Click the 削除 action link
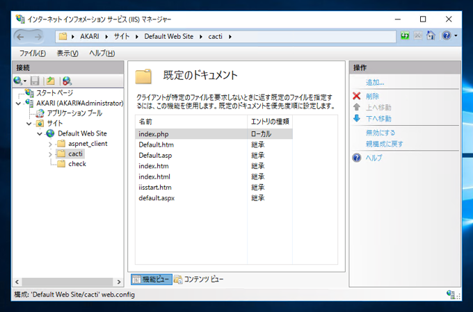Image resolution: width=473 pixels, height=312 pixels. [373, 96]
